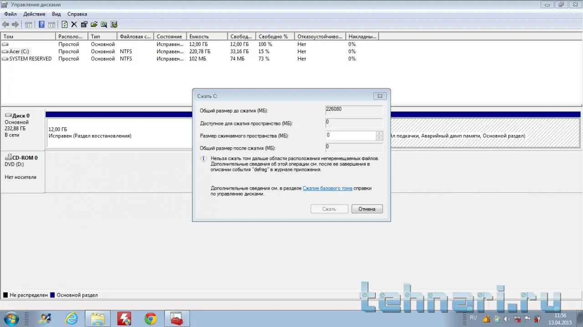Click the network tray icon with red mark
The image size is (583, 327).
(x=517, y=319)
